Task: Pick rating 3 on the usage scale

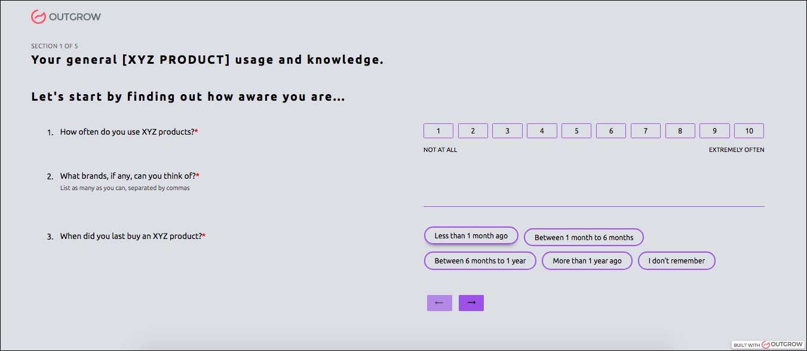Action: click(507, 131)
